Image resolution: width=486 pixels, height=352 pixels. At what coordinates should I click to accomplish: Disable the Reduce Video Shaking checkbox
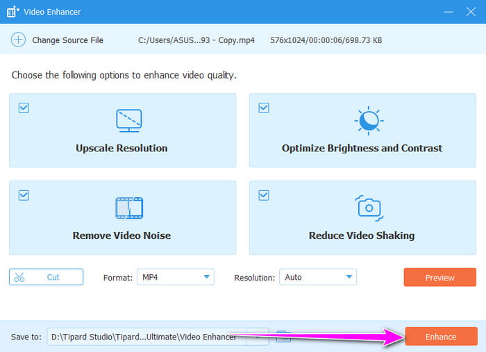click(263, 195)
